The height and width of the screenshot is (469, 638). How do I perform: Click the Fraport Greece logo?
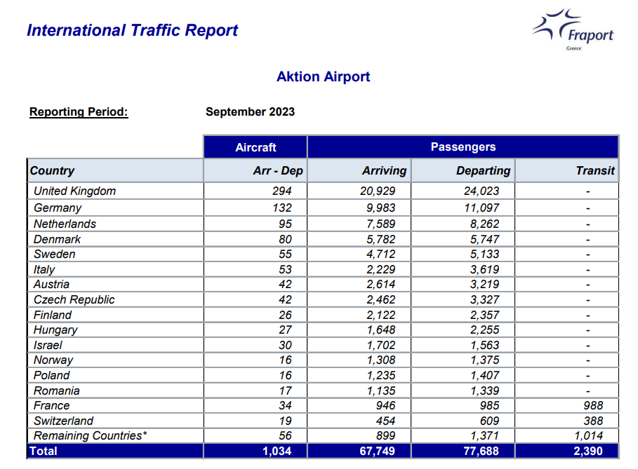(x=573, y=29)
